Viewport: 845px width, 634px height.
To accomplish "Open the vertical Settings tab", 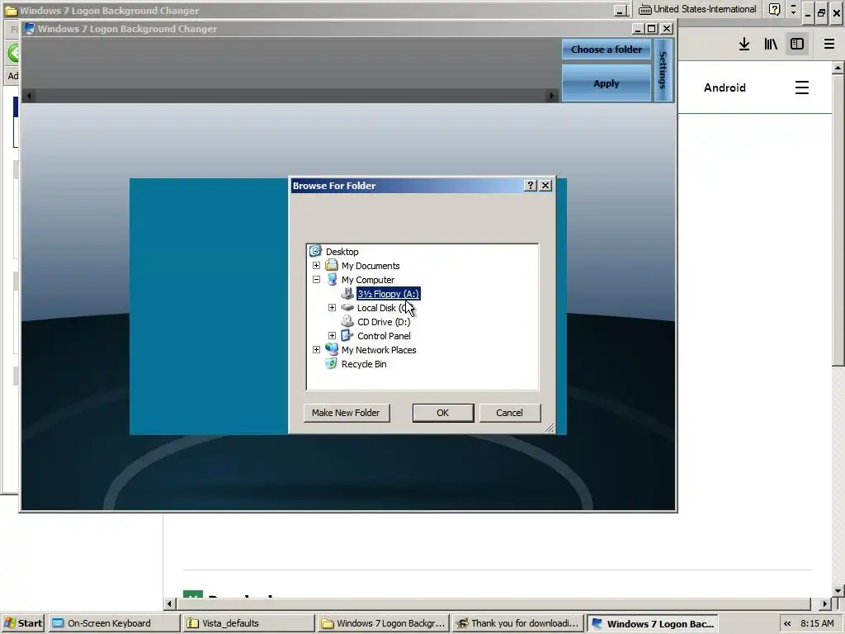I will pos(663,70).
